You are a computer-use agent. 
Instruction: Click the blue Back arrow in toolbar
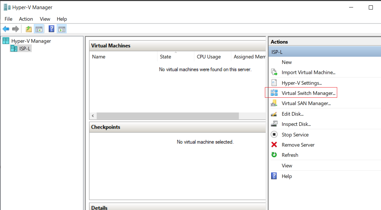coord(6,29)
